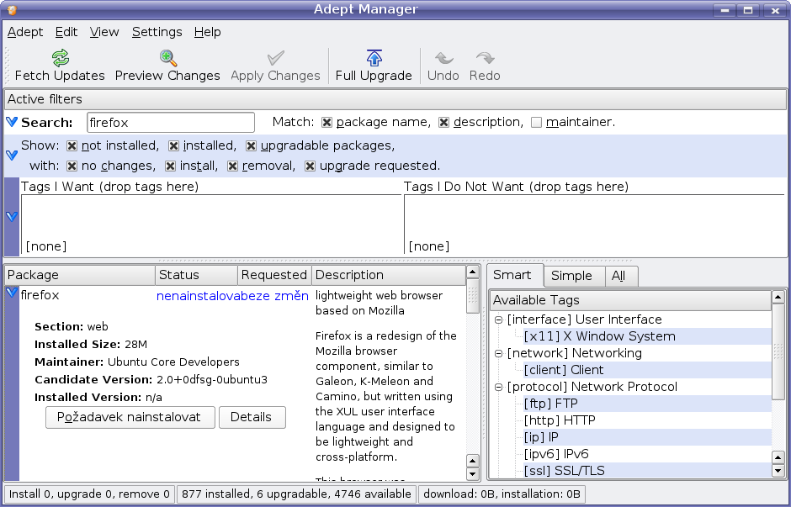Switch to the All tags tab
The width and height of the screenshot is (791, 507).
622,276
